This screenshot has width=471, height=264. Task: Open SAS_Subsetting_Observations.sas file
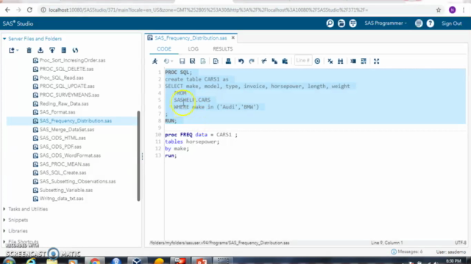click(x=77, y=181)
